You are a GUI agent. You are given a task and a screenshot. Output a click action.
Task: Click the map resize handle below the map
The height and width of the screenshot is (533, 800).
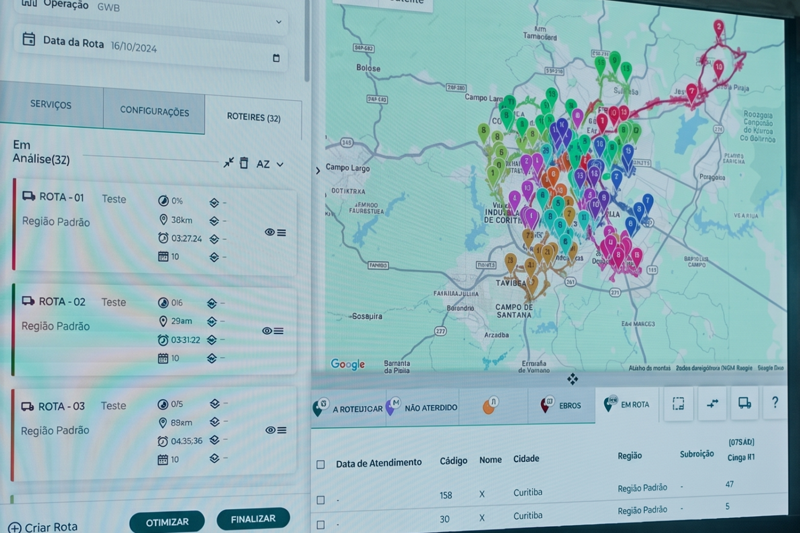(572, 379)
